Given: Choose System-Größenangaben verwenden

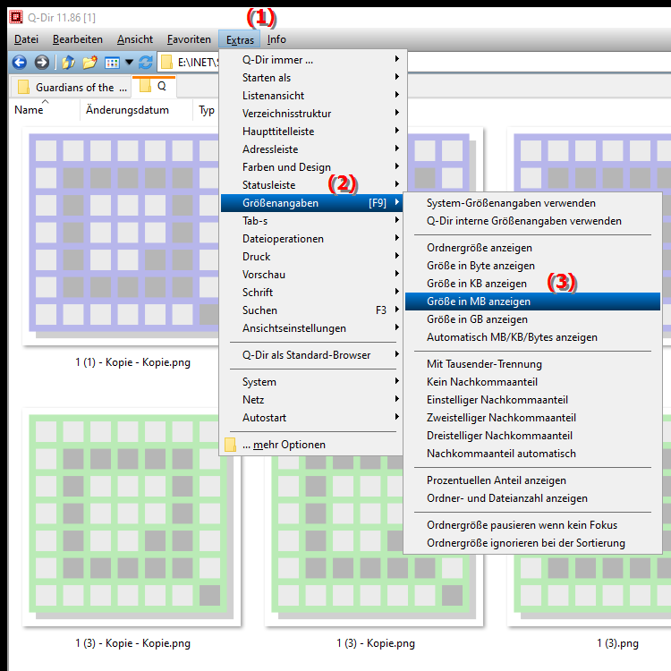Looking at the screenshot, I should [x=532, y=203].
